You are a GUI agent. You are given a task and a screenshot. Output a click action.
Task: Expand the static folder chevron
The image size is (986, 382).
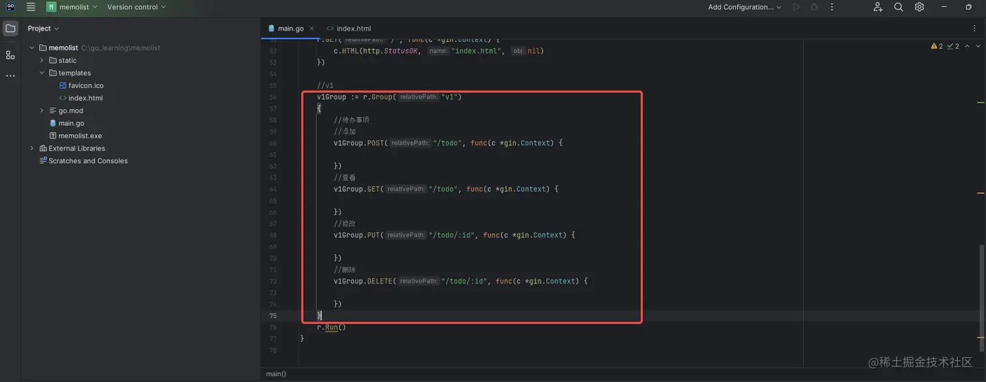click(42, 60)
